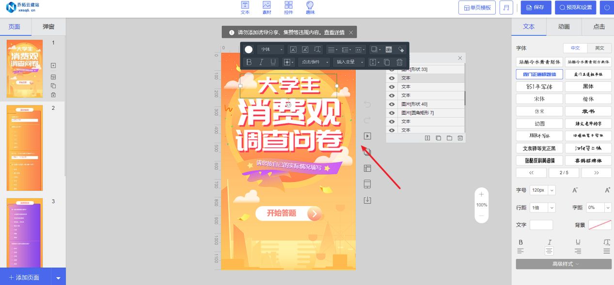Open the 字体 font dropdown in toolbar
Image resolution: width=614 pixels, height=285 pixels.
tap(270, 49)
